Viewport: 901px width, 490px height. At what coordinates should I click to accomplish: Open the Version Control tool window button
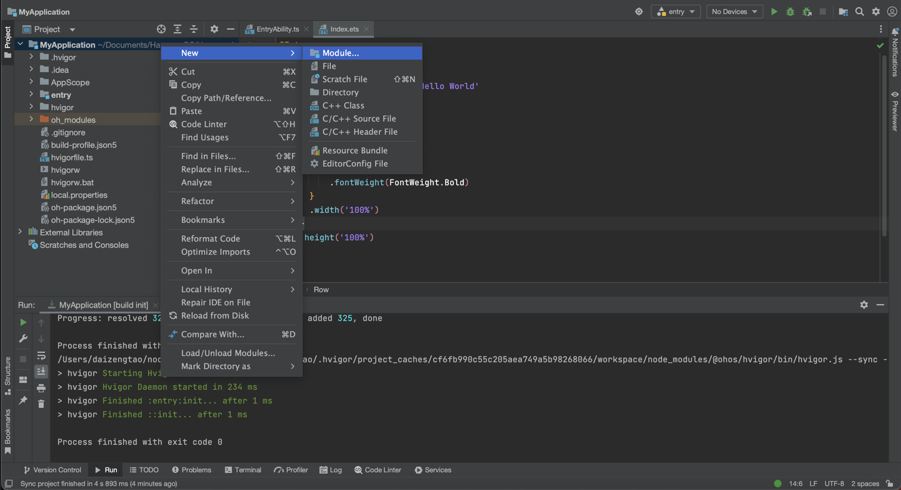(52, 470)
